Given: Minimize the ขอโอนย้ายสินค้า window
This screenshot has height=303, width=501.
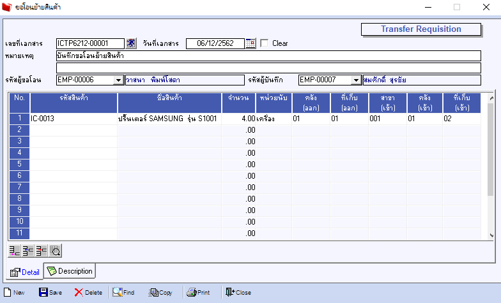Looking at the screenshot, I should point(428,7).
